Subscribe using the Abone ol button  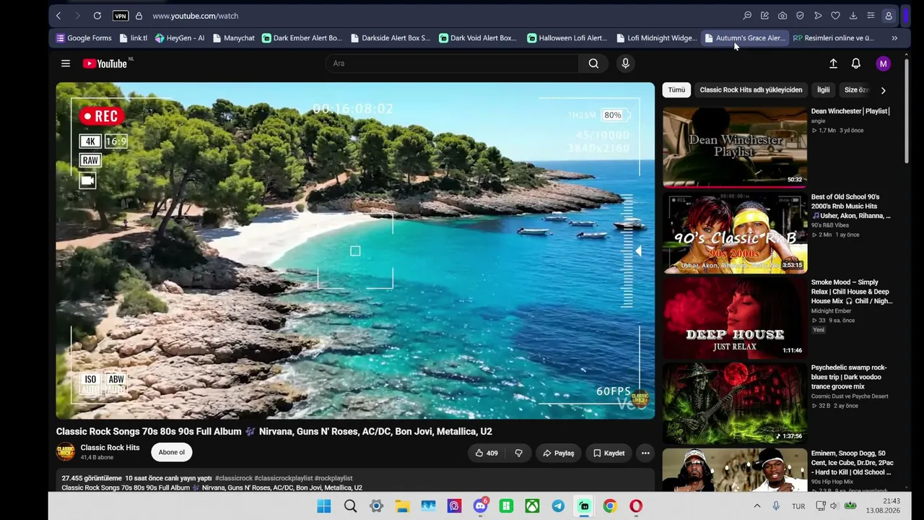tap(172, 452)
